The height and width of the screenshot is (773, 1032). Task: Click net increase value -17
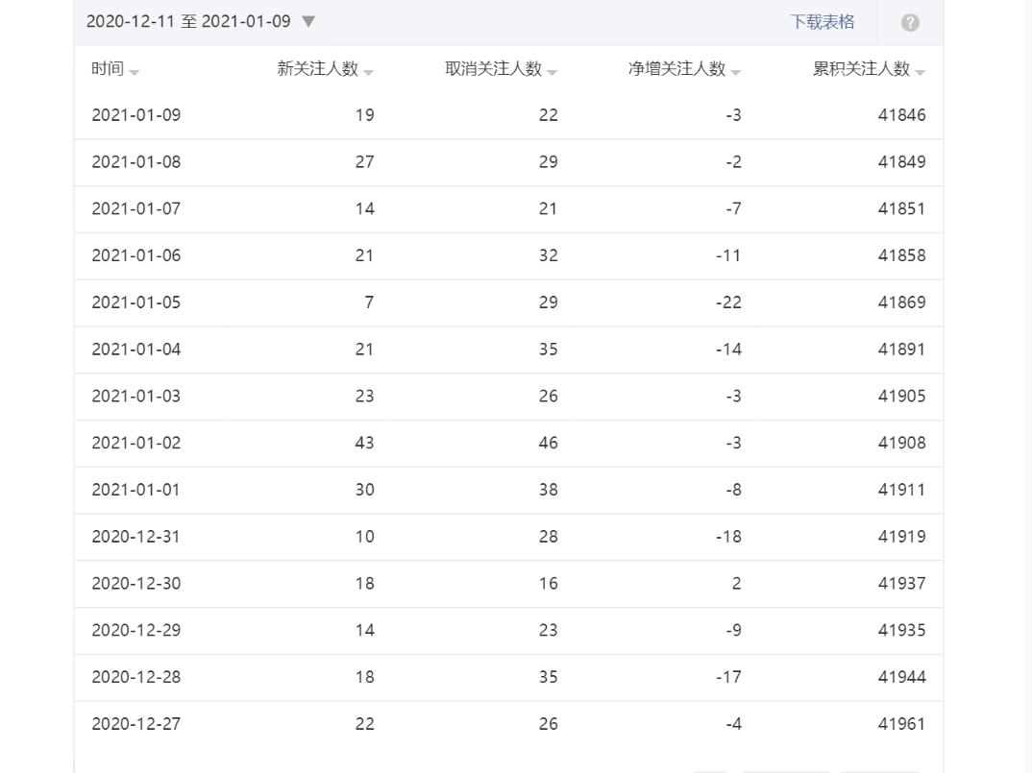click(x=728, y=677)
